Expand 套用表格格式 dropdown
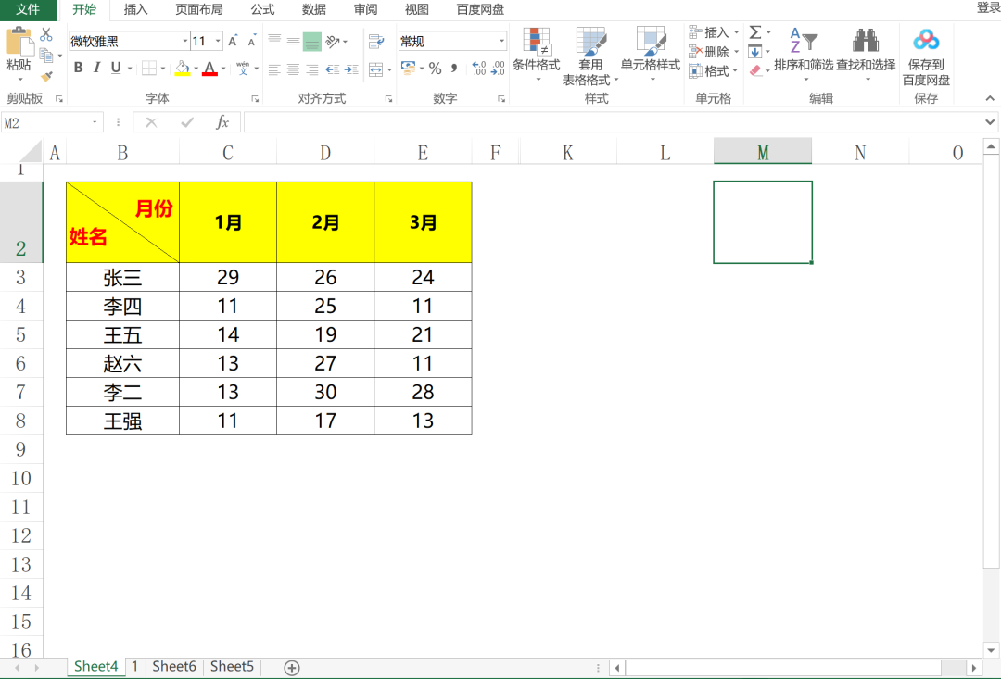Screen dimensions: 1001x679 616,81
